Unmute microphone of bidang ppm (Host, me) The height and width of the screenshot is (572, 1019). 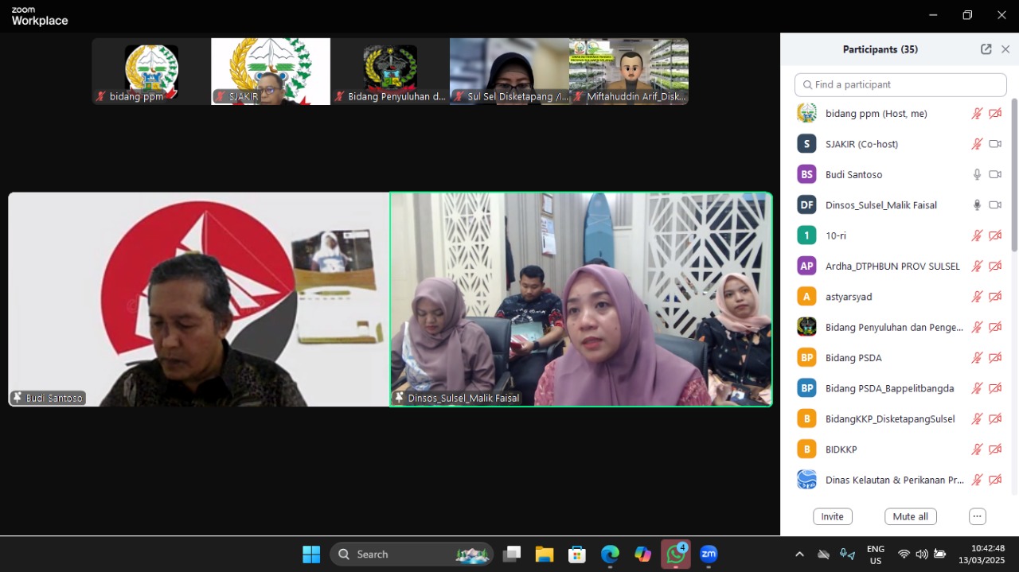tap(977, 114)
